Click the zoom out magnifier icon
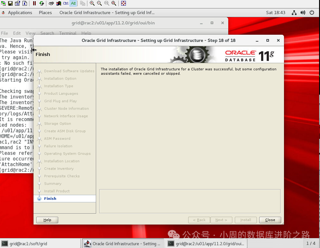This screenshot has width=320, height=248. (99, 3)
